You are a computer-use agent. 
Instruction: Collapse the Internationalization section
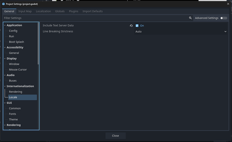click(x=5, y=86)
